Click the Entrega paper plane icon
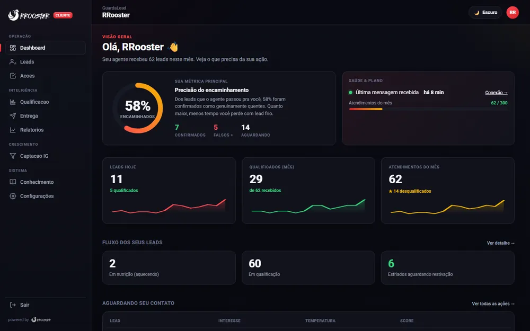This screenshot has width=530, height=331. [13, 116]
